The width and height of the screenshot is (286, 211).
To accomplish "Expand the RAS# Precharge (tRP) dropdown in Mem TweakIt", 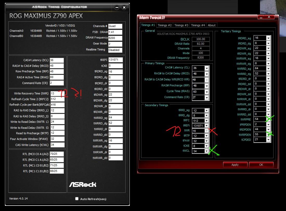I will [207, 86].
